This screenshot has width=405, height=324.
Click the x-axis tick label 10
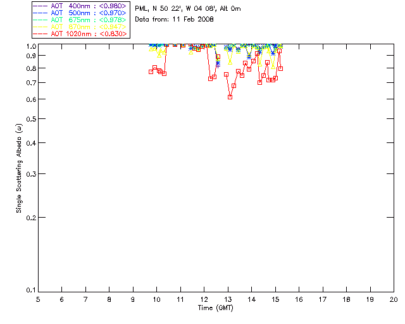click(156, 299)
